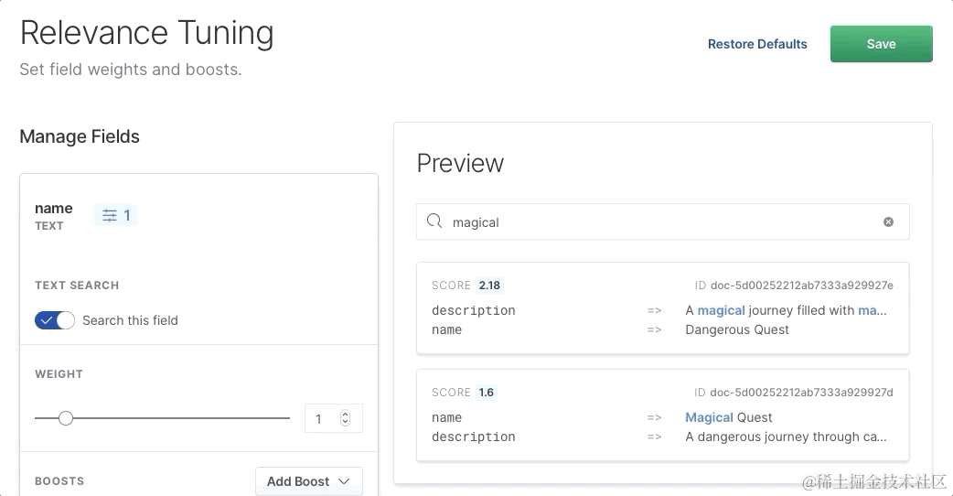Click the highlighted Magical Quest name value

pos(728,417)
